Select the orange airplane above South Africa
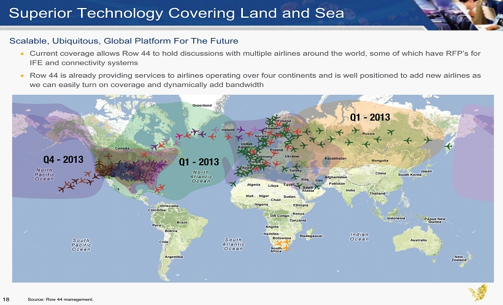The image size is (503, 305). (x=280, y=243)
